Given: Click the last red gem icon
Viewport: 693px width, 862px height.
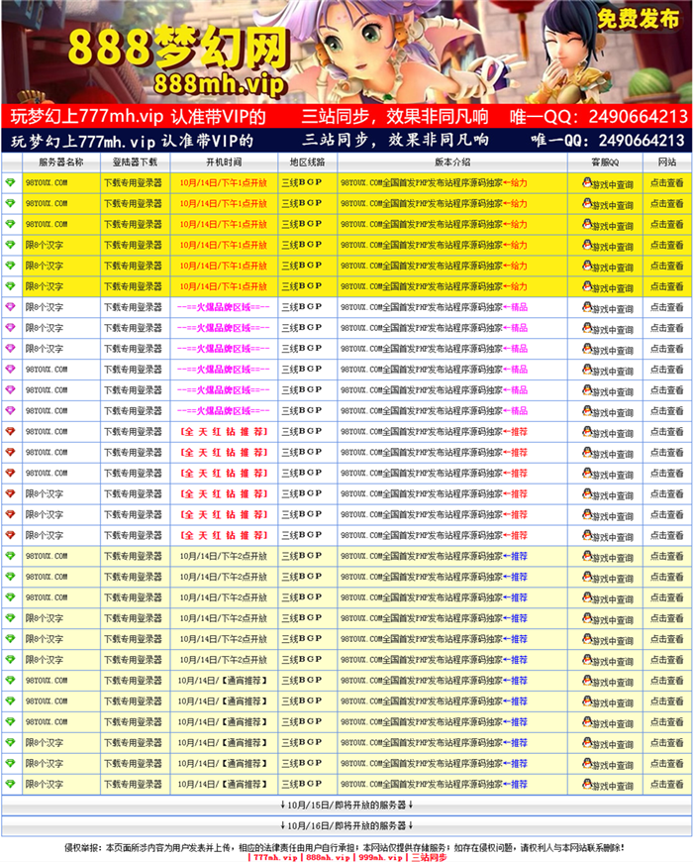Looking at the screenshot, I should 10,536.
